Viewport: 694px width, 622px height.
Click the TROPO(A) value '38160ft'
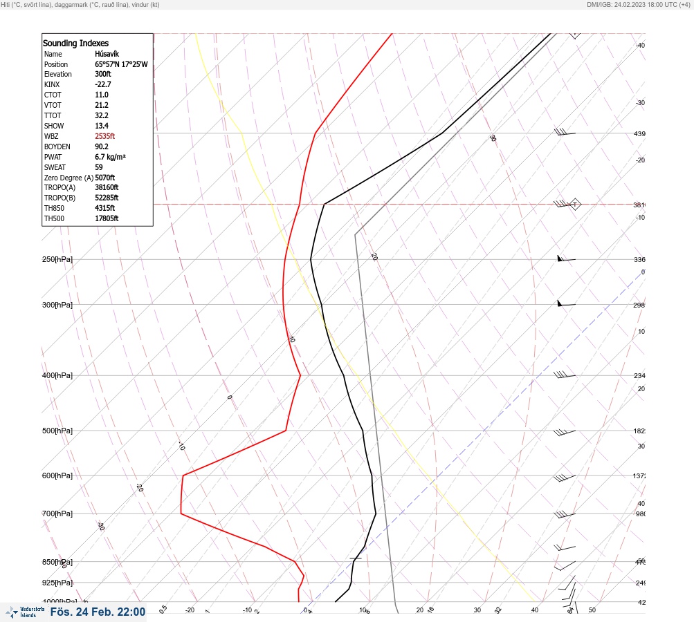click(107, 187)
